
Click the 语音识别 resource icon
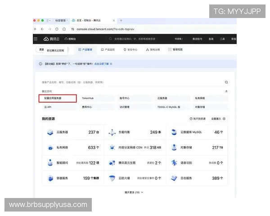(174, 163)
